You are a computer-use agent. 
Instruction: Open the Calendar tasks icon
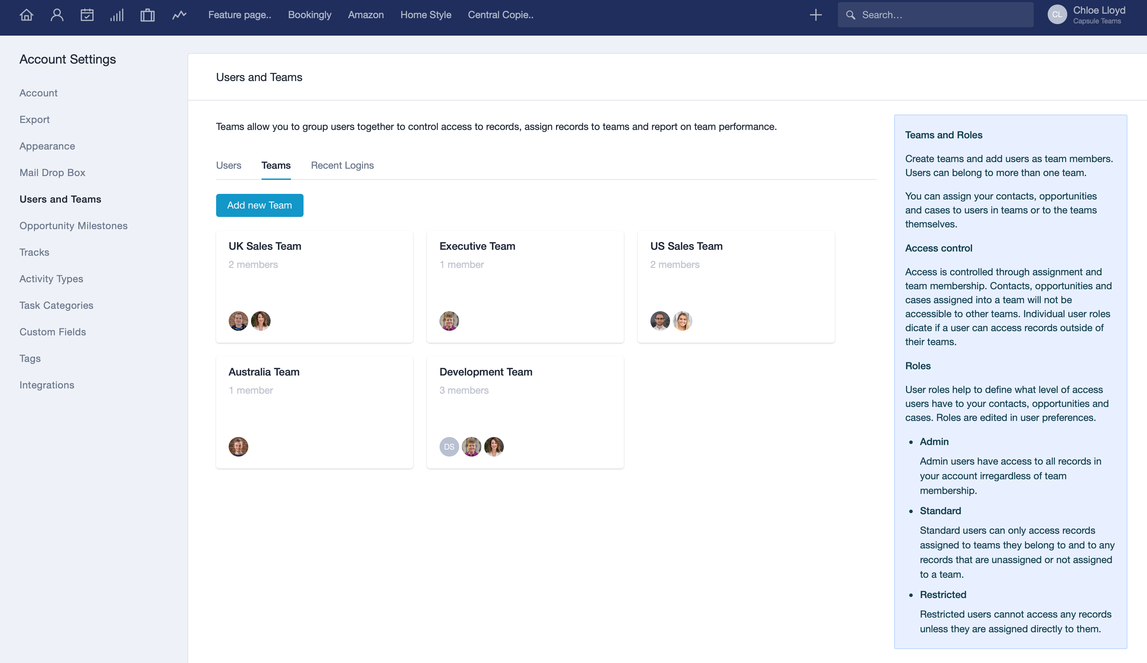click(x=87, y=15)
